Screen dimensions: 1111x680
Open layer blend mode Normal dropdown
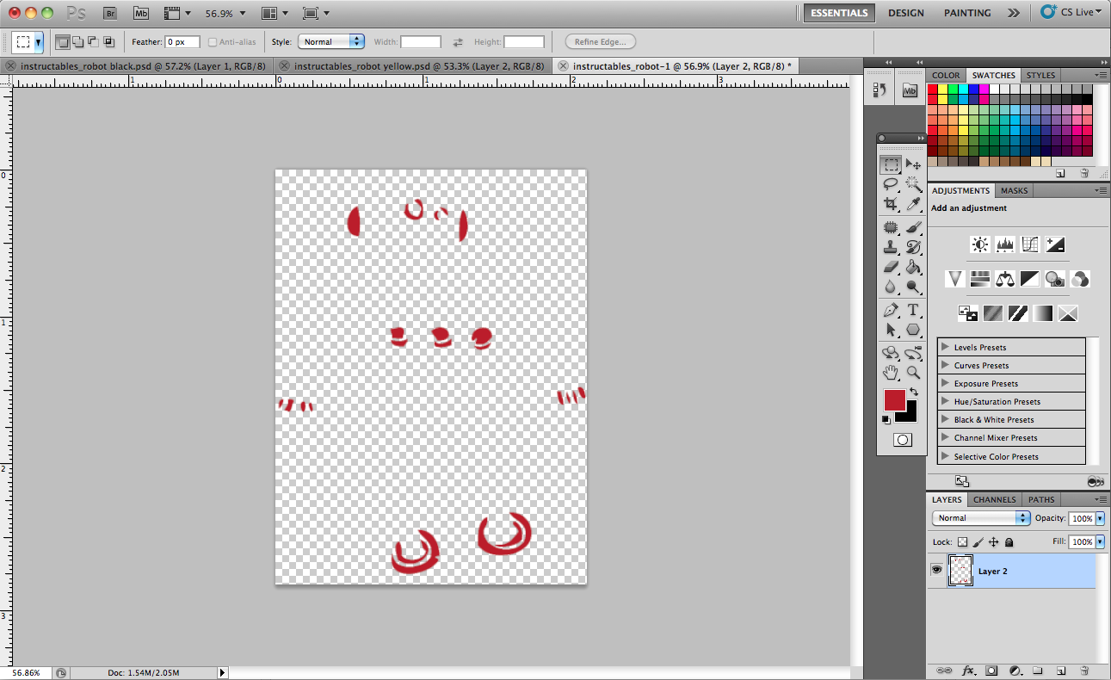point(981,518)
